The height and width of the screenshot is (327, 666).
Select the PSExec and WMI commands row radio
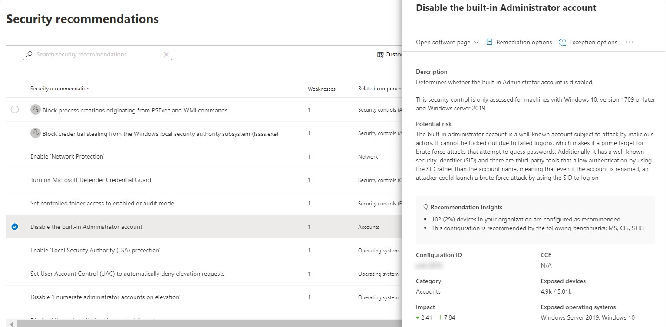coord(15,110)
